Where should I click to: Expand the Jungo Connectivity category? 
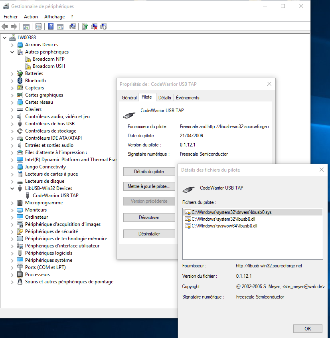[x=12, y=167]
